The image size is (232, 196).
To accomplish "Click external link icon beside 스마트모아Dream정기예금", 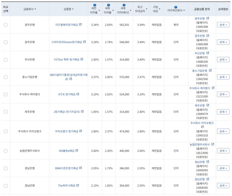I will click(84, 42).
